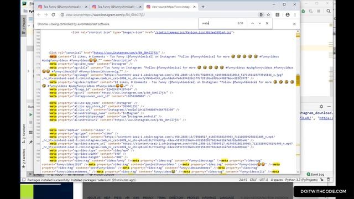
Task: Open the Favorites tool window in PyCharm
Action: pyautogui.click(x=24, y=159)
